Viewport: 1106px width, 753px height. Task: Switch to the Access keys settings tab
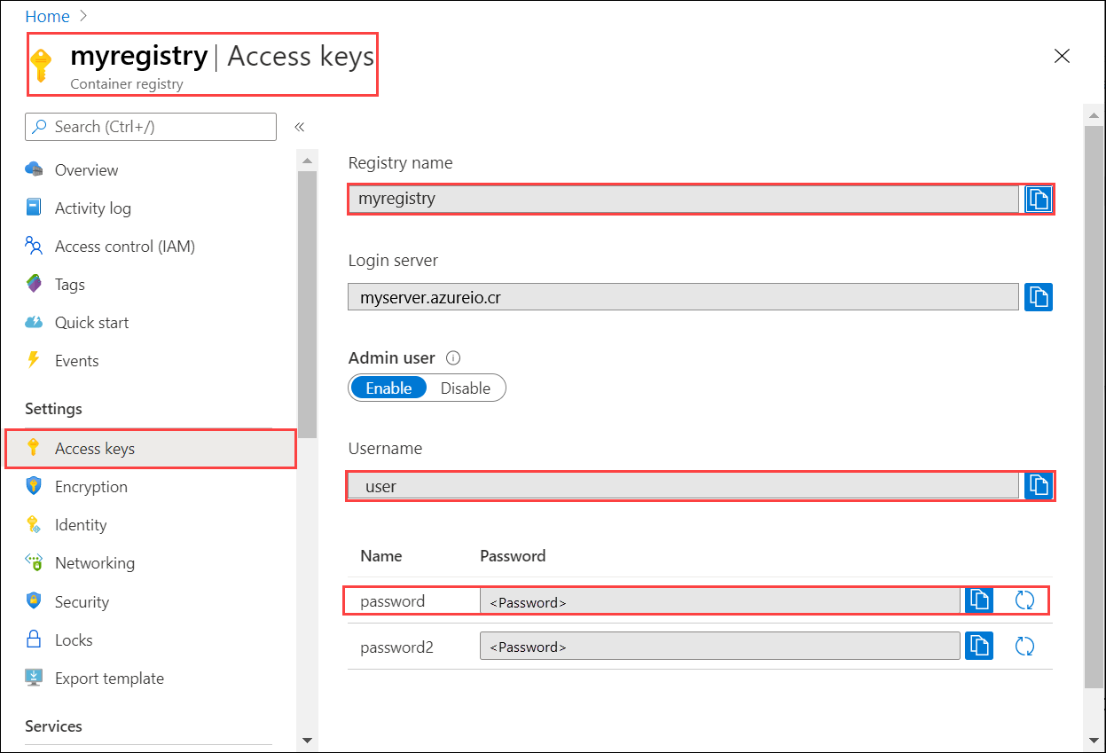[x=96, y=448]
